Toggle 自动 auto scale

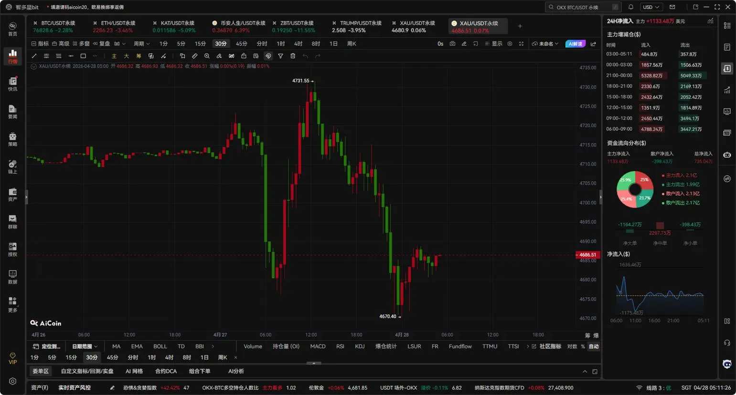click(x=594, y=346)
